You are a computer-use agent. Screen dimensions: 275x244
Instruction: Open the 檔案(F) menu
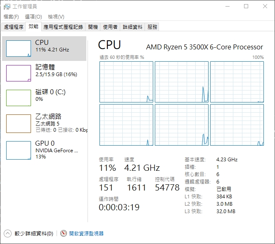11,17
